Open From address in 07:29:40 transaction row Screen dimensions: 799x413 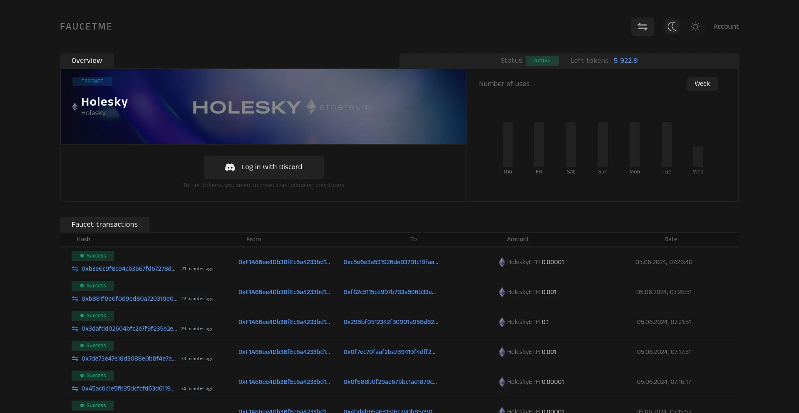(284, 262)
